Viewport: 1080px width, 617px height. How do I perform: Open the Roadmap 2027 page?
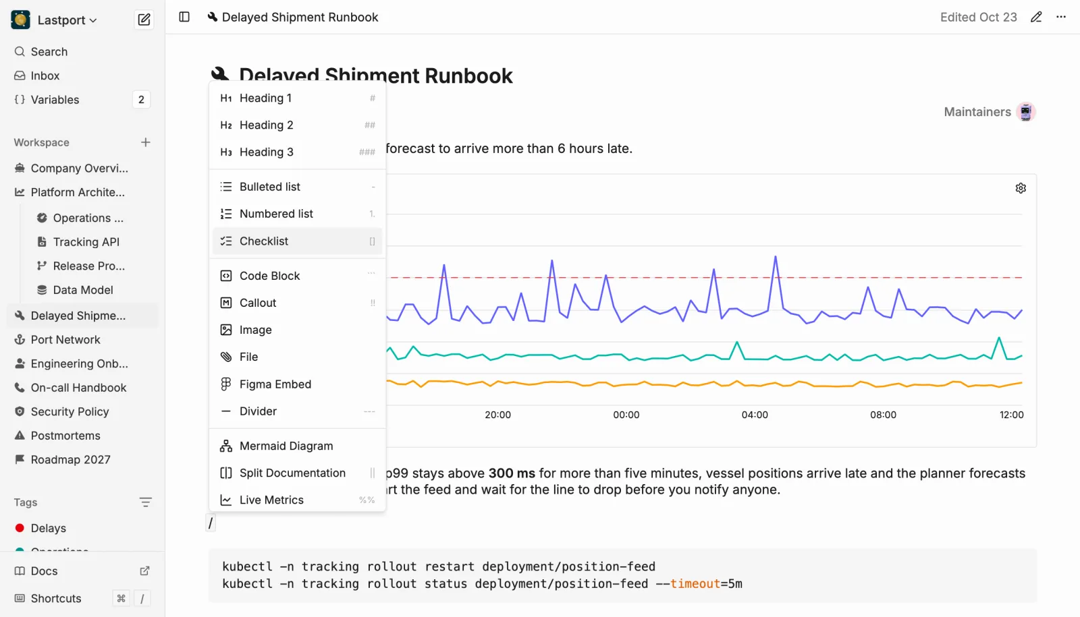(82, 460)
